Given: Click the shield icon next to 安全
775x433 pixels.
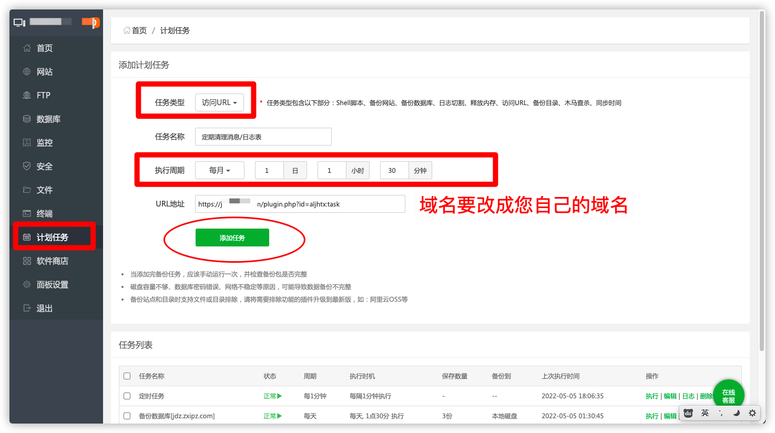Looking at the screenshot, I should point(27,166).
